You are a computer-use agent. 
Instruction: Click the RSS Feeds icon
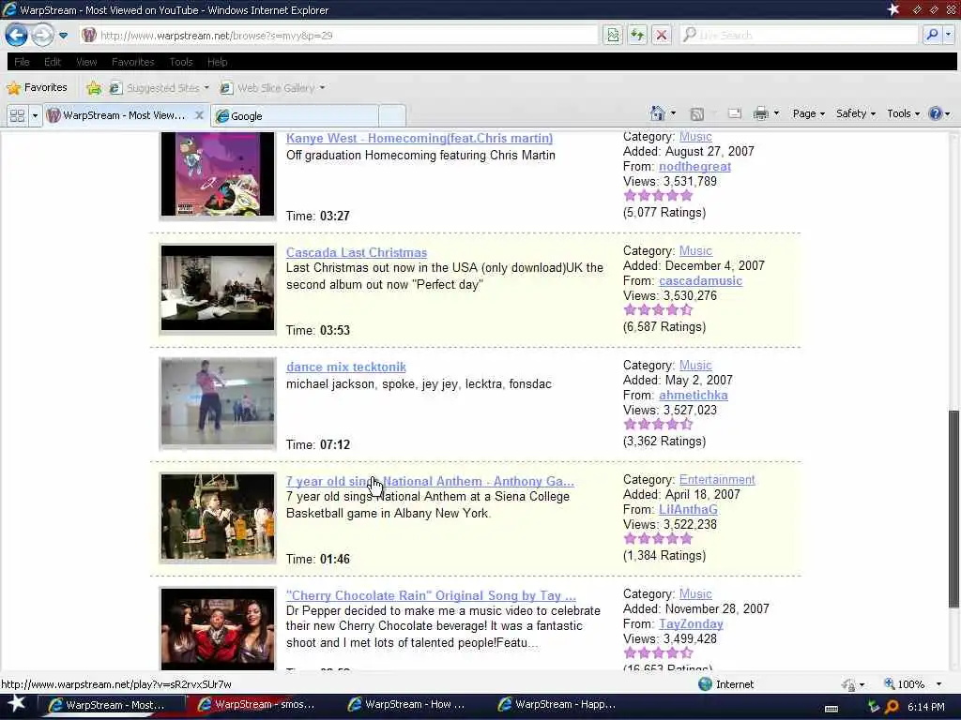(697, 113)
